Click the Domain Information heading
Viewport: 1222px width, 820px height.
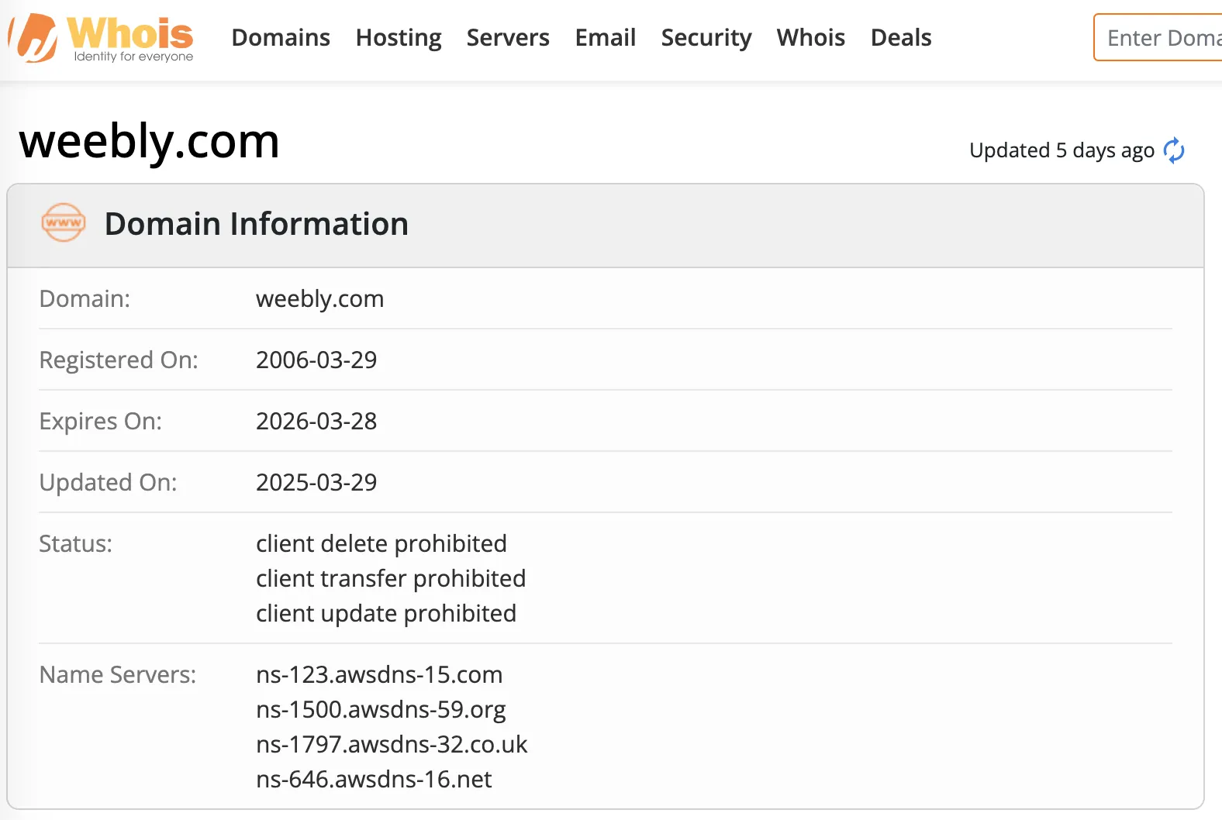(256, 224)
